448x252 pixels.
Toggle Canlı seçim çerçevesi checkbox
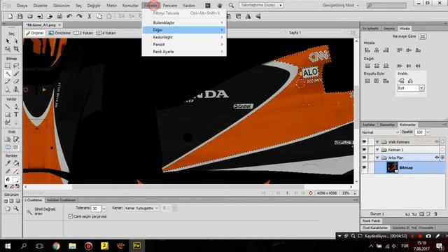click(x=71, y=216)
